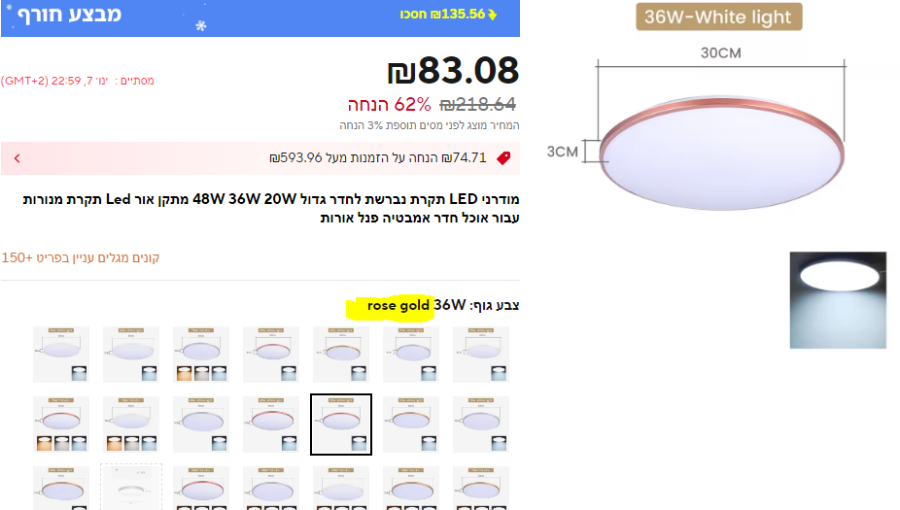Select the dashed-border unavailable lamp variant

130,487
